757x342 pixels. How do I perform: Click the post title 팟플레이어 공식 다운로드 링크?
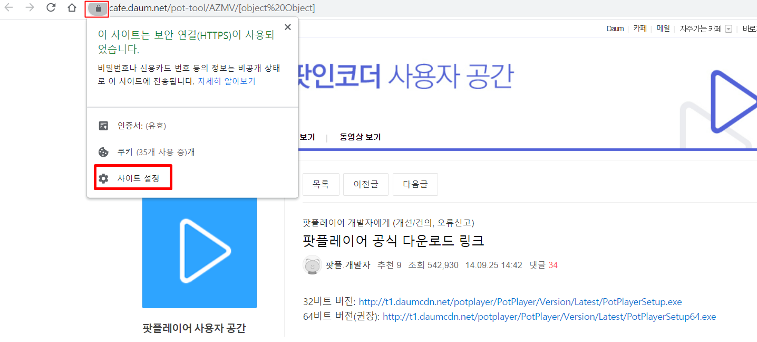click(394, 241)
